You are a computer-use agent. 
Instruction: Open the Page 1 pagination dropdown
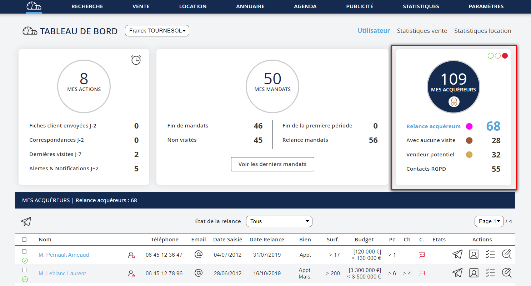[x=489, y=221]
